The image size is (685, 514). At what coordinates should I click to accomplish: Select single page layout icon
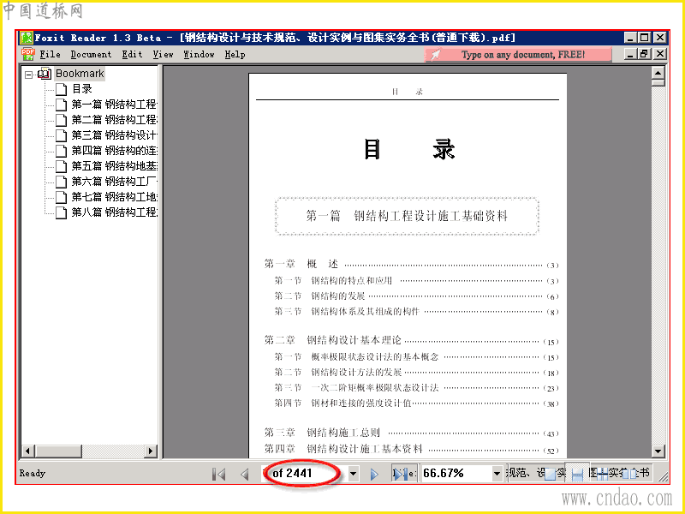(x=551, y=475)
